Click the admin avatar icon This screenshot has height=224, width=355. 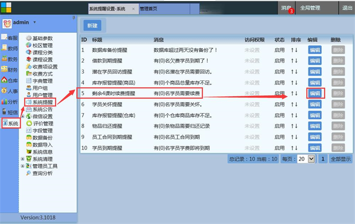tap(7, 23)
